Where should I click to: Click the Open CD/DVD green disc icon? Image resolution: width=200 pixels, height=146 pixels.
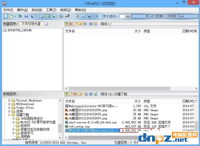click(x=20, y=16)
